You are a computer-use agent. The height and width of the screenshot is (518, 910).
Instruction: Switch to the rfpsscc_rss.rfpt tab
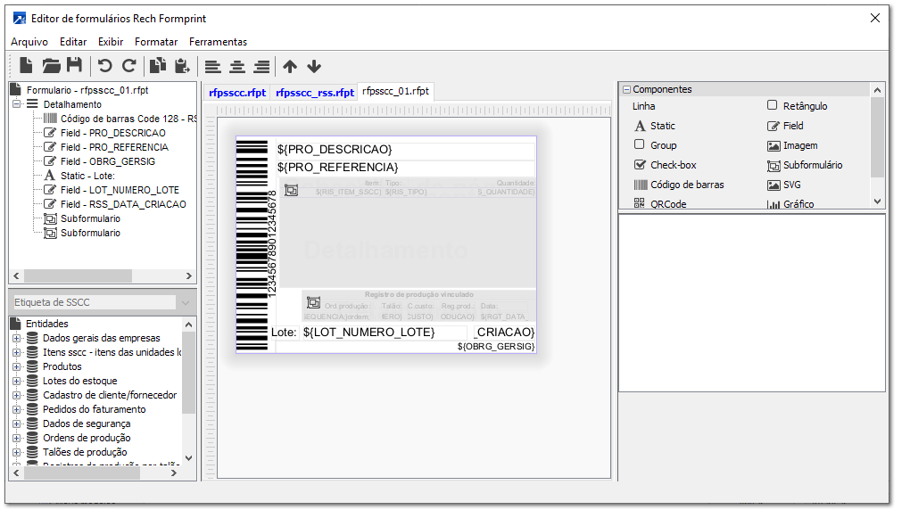pos(314,92)
